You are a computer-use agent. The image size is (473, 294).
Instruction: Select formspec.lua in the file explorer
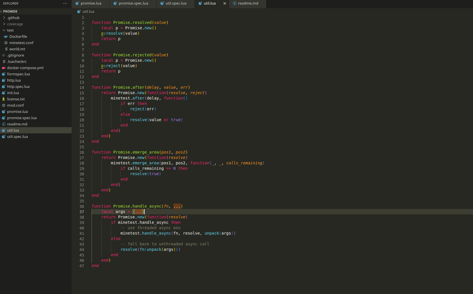tap(18, 74)
